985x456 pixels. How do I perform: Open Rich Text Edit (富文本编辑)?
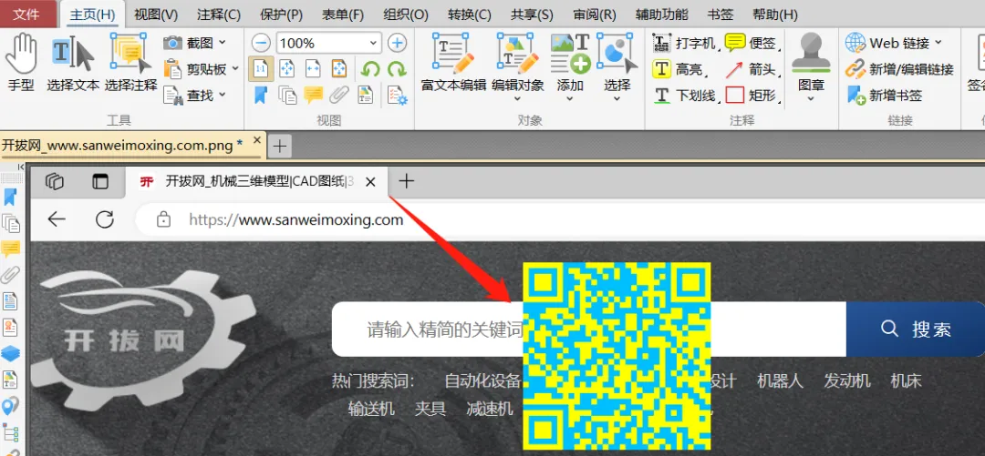click(x=453, y=62)
